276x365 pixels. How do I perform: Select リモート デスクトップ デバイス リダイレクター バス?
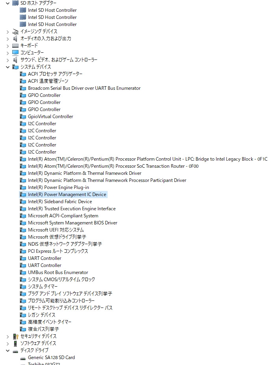coord(70,308)
